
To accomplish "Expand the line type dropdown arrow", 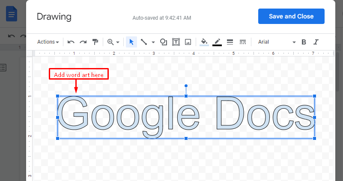I will click(153, 42).
